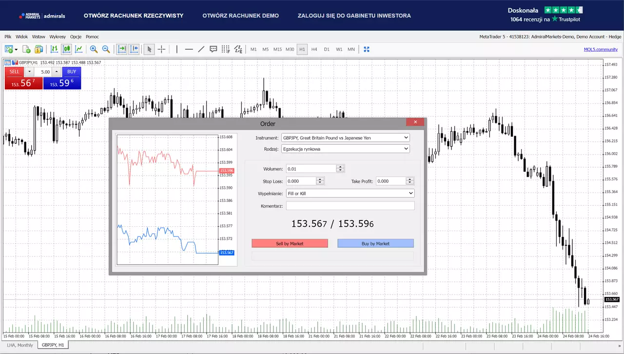This screenshot has height=354, width=624.
Task: Open the new chart icon in toolbar
Action: [x=8, y=49]
